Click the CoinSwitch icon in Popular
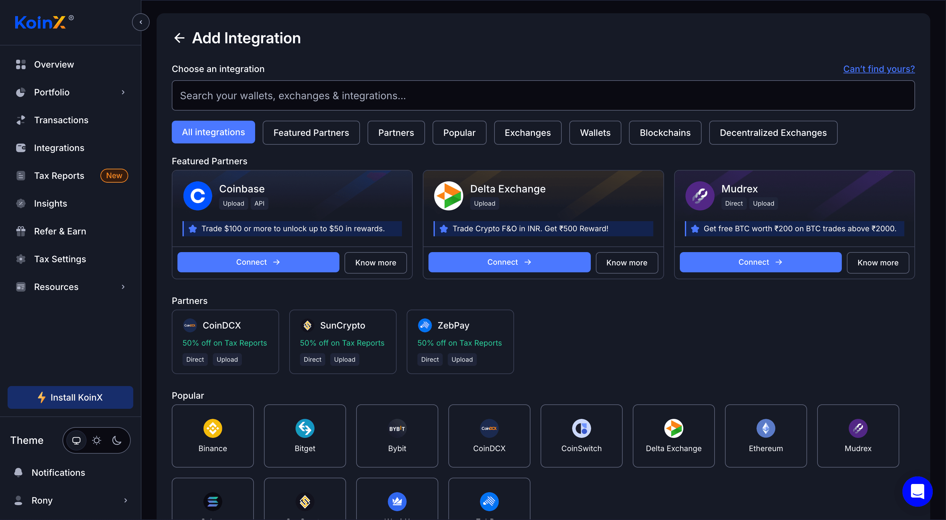This screenshot has height=520, width=946. [x=581, y=428]
